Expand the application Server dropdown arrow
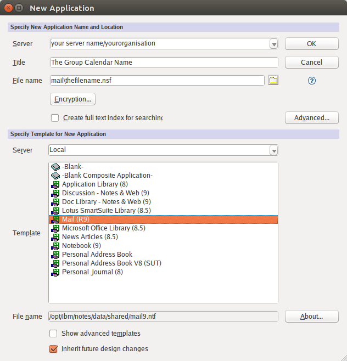 coord(273,44)
